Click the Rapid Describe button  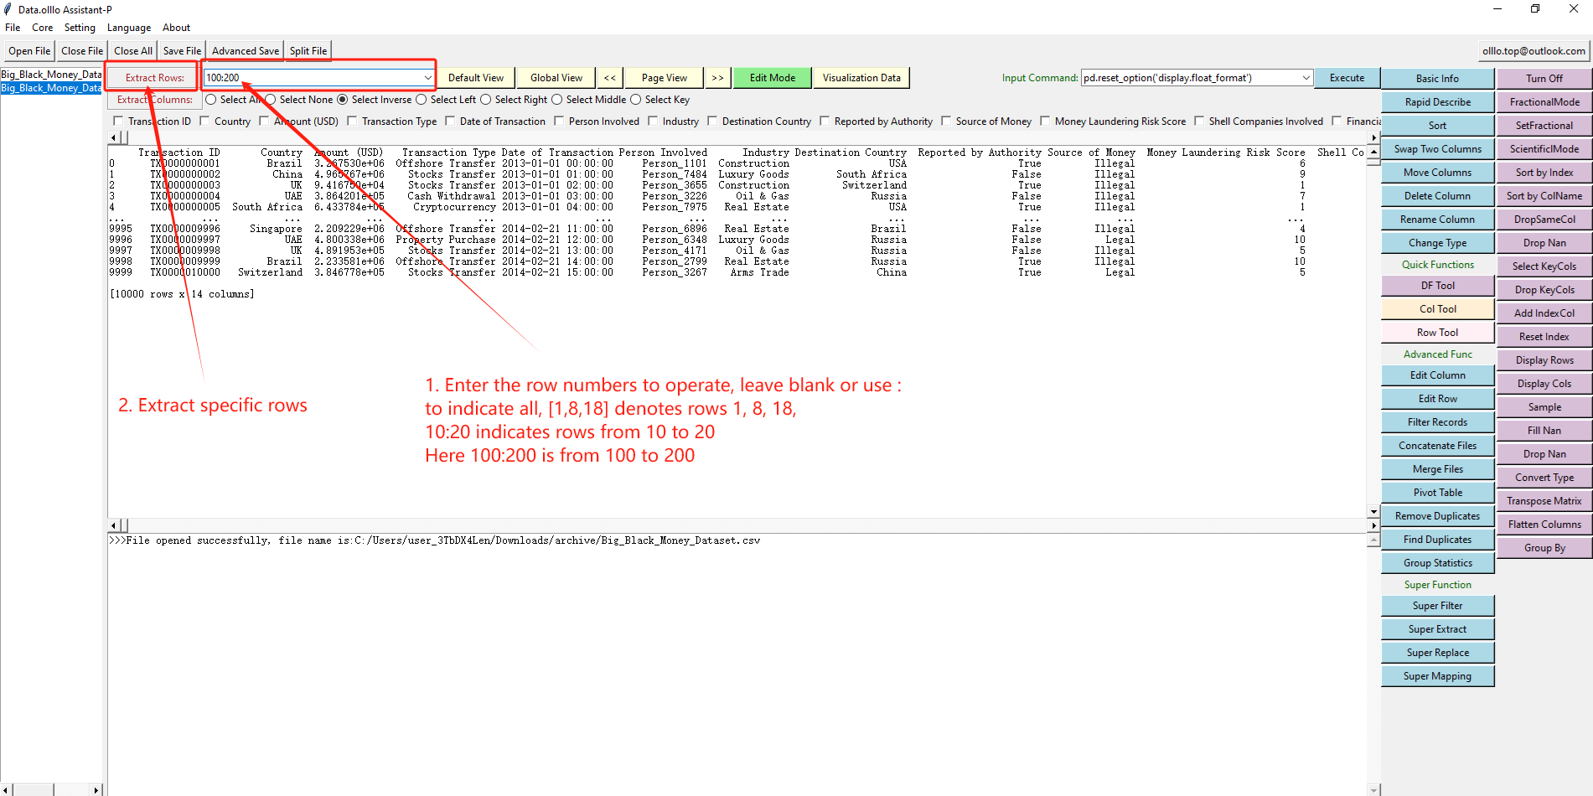tap(1437, 102)
